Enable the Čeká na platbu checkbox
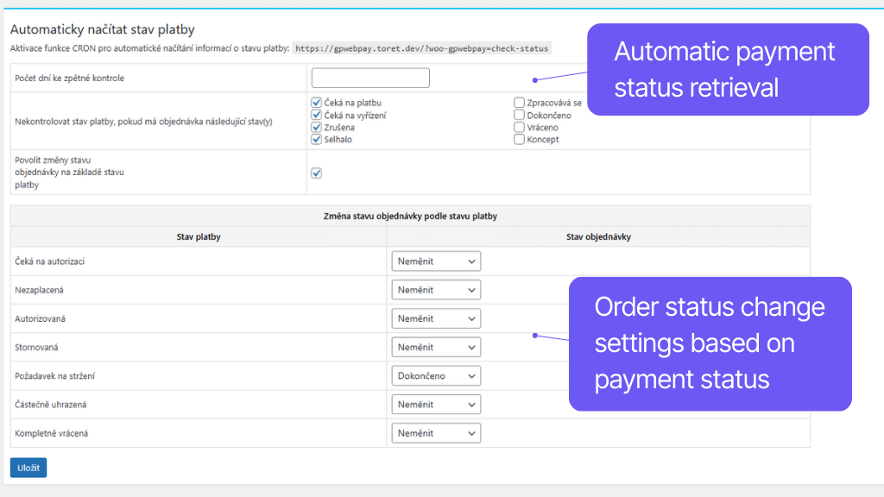Screen dimensions: 884x497 click(x=316, y=103)
